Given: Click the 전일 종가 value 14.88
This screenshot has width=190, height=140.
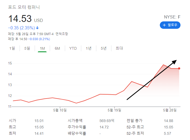Looking at the screenshot, I should point(168,121).
